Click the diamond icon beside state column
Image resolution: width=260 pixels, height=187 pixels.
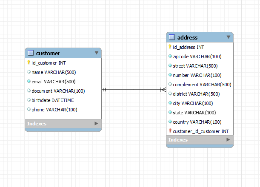click(170, 112)
